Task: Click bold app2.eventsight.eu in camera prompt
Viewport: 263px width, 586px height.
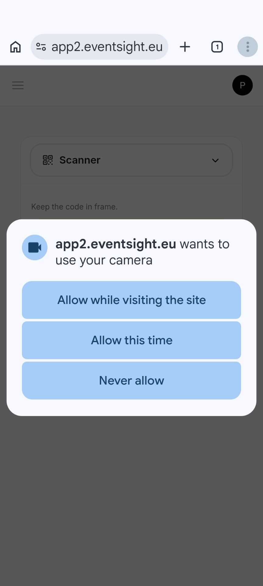Action: [x=116, y=244]
